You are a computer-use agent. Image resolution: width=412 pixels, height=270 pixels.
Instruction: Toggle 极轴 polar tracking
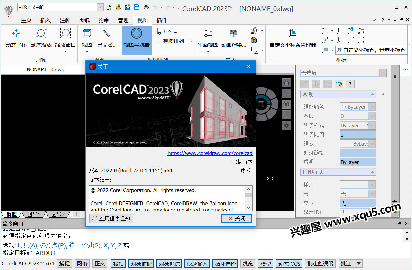[118, 264]
